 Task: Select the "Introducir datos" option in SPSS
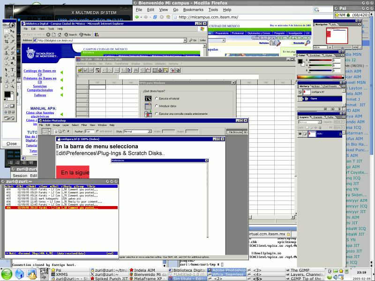point(156,106)
